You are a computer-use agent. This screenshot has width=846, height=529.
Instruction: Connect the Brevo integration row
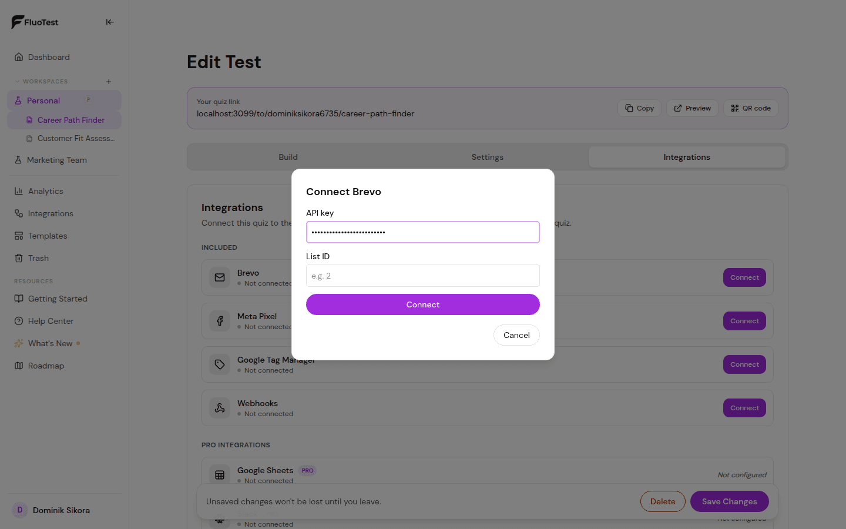(x=744, y=277)
